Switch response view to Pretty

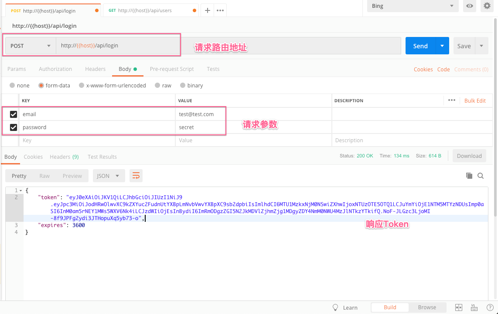[x=19, y=176]
